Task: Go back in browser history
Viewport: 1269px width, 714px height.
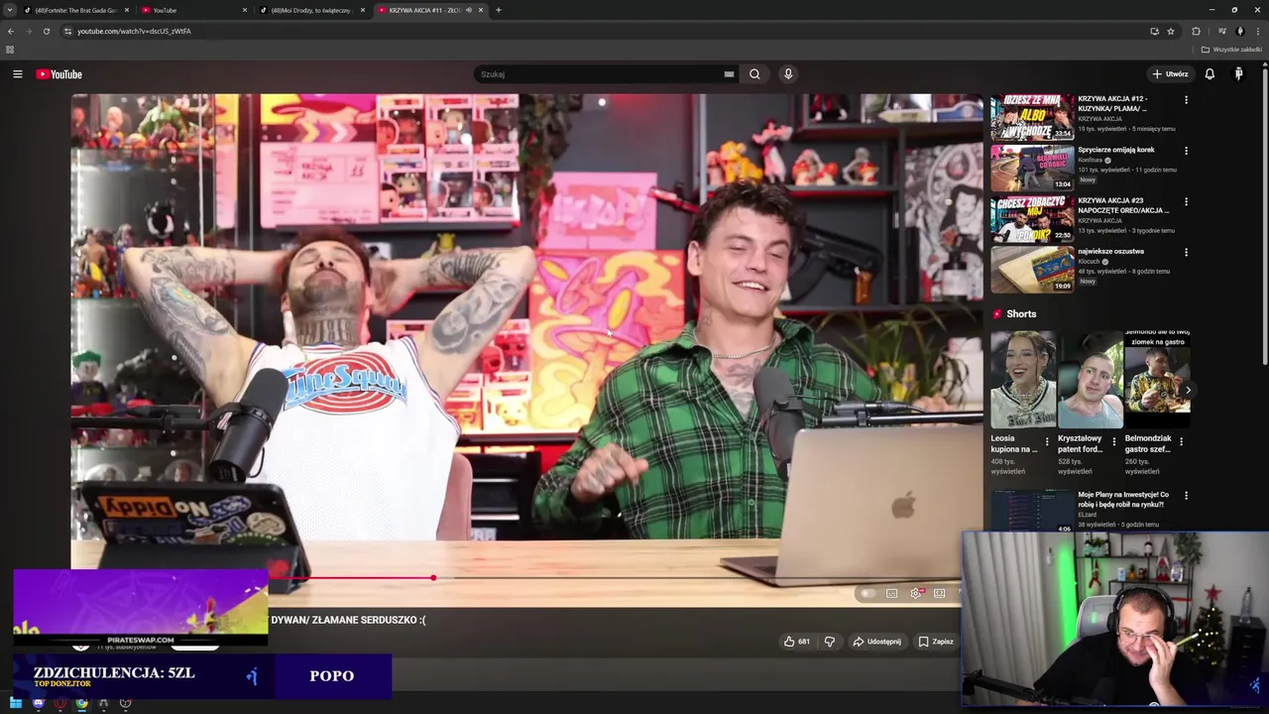Action: 10,31
